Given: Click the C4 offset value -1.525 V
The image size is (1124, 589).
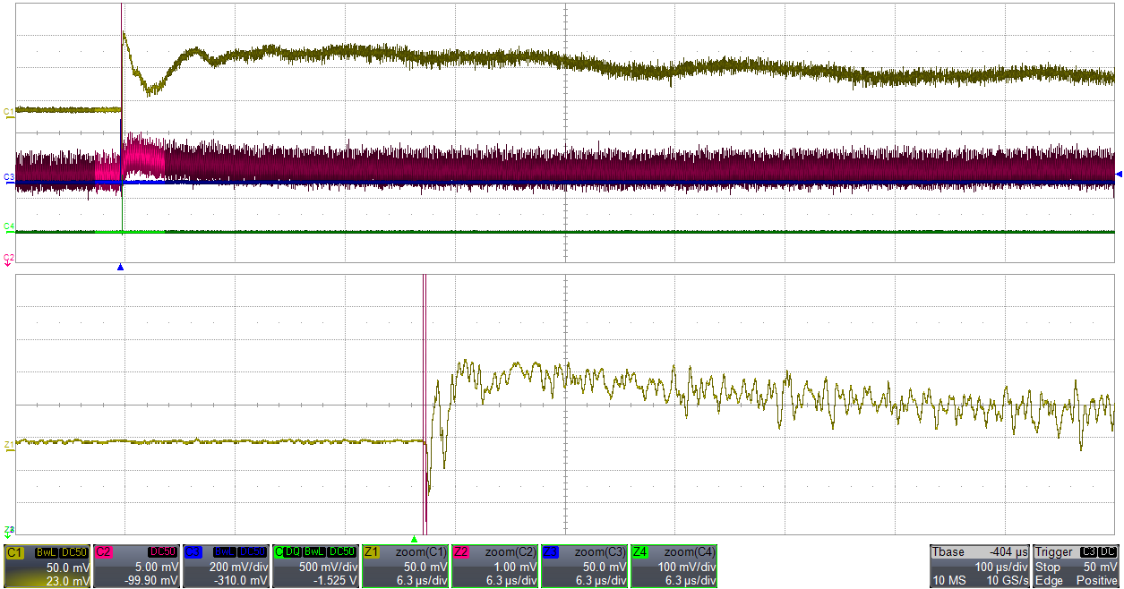Looking at the screenshot, I should 335,581.
